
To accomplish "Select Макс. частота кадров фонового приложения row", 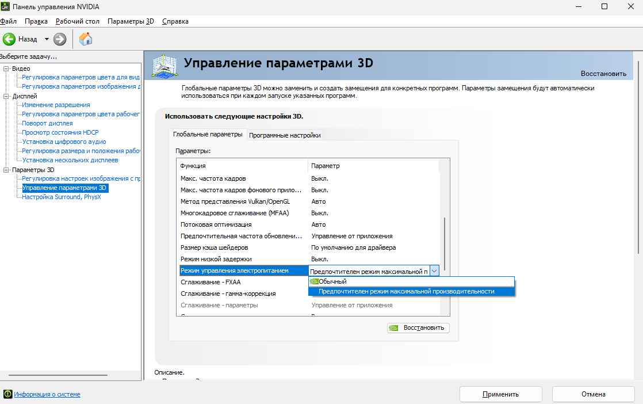I will pos(309,190).
